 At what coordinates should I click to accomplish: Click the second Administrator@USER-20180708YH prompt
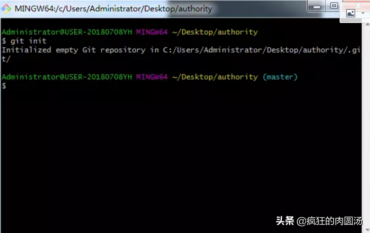(67, 77)
